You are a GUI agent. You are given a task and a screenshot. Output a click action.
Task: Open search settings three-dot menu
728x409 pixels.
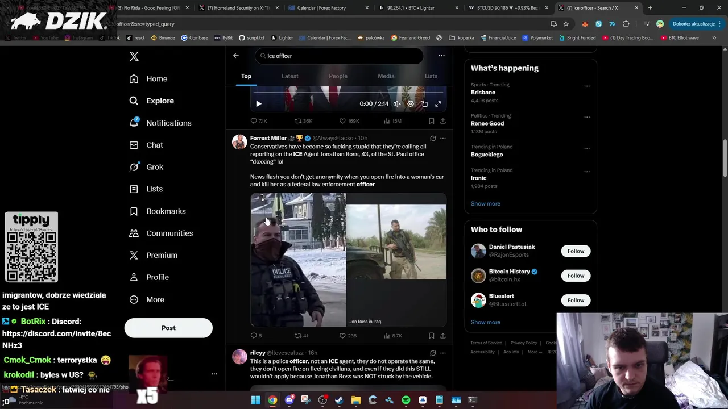pyautogui.click(x=441, y=56)
